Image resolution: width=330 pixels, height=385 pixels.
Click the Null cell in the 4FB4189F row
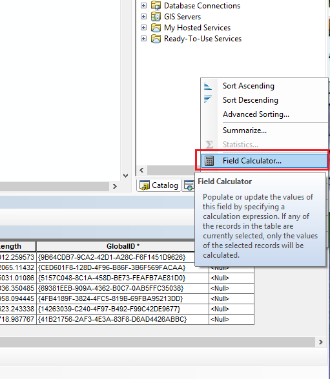231,298
